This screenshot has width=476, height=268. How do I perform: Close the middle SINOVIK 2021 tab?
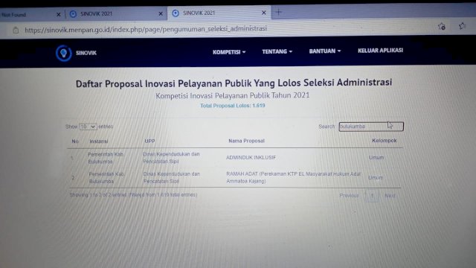[161, 13]
